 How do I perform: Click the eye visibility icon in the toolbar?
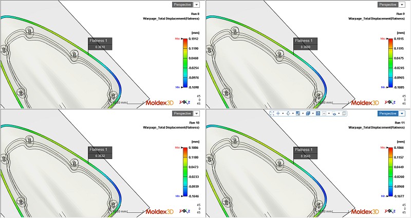[x=334, y=113]
